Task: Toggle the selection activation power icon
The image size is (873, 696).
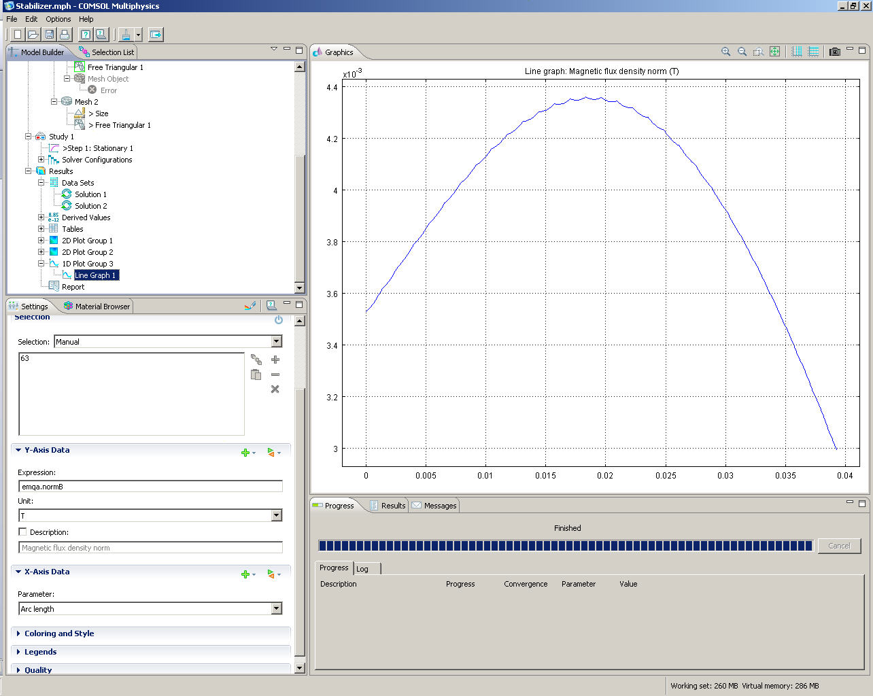Action: pos(278,319)
